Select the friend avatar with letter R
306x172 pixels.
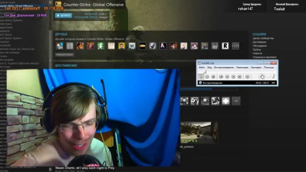point(225,46)
